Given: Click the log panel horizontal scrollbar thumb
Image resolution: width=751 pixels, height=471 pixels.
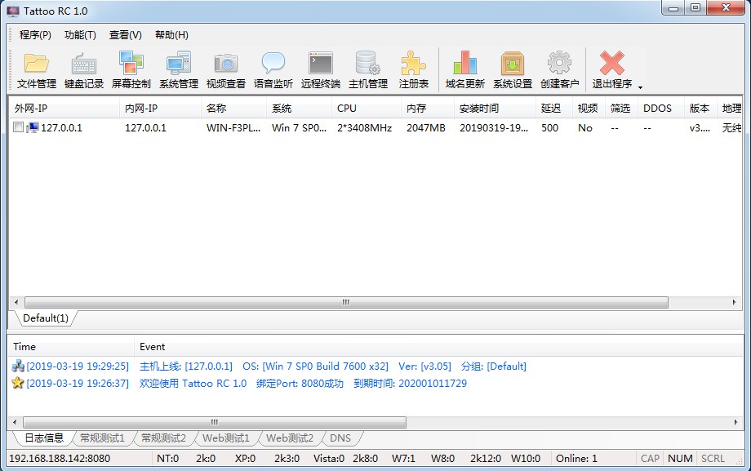Looking at the screenshot, I should click(215, 422).
